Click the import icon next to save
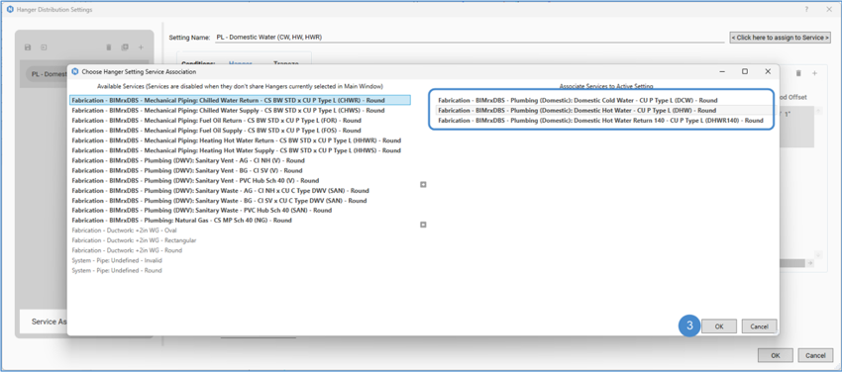The width and height of the screenshot is (842, 372). (x=44, y=47)
